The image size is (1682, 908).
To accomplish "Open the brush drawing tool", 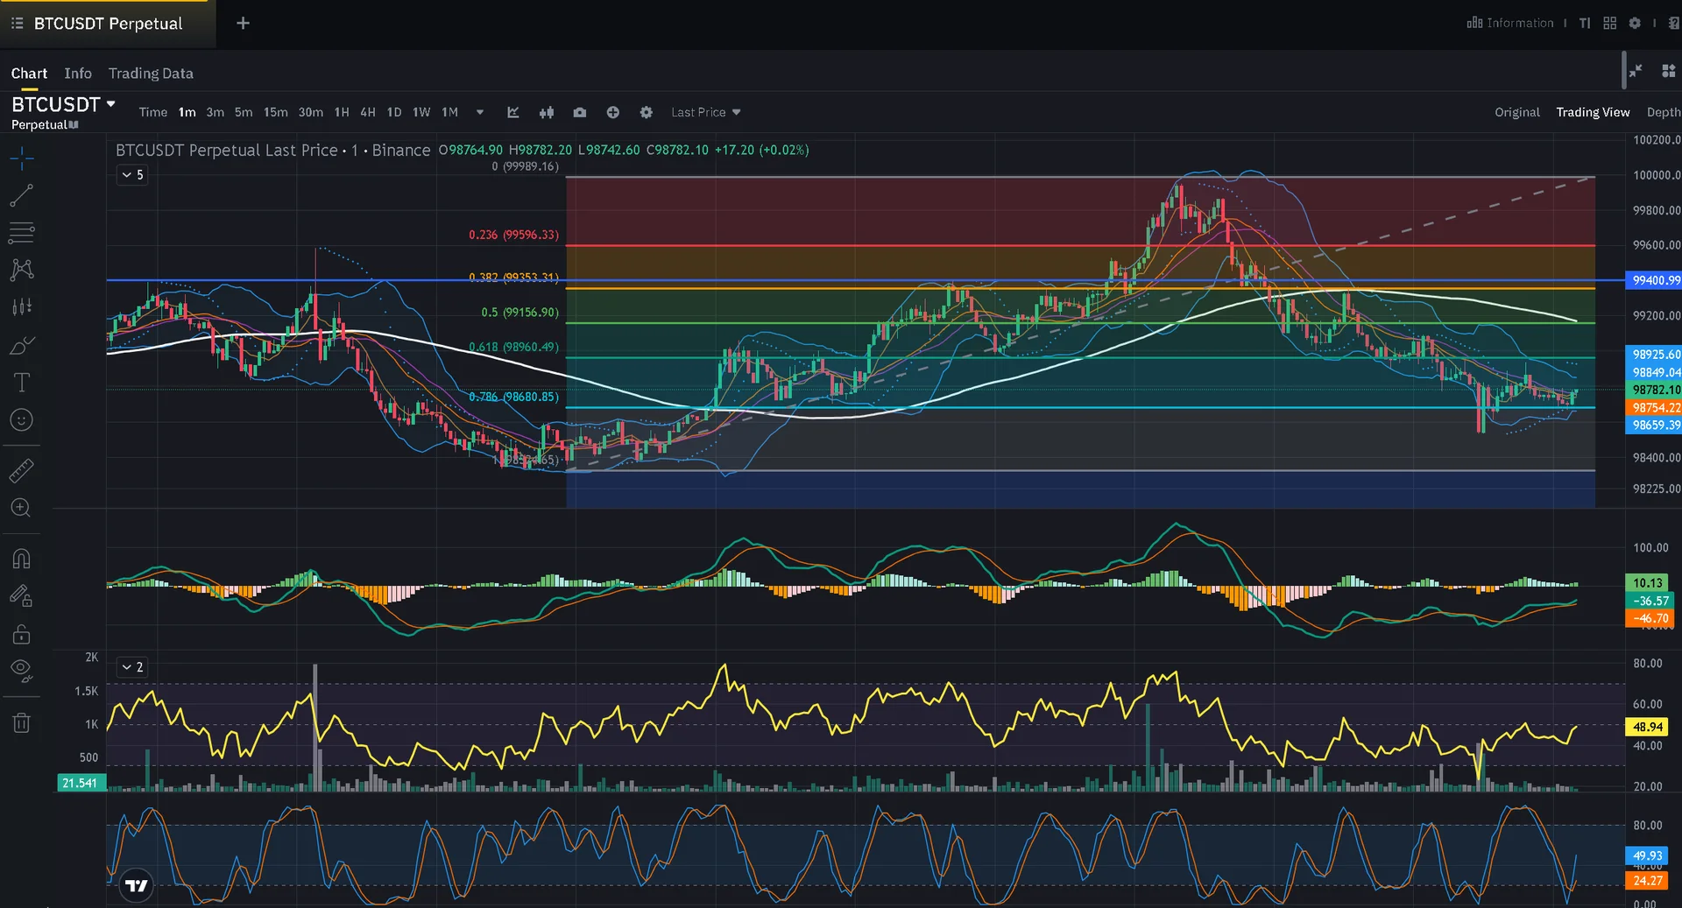I will tap(22, 346).
